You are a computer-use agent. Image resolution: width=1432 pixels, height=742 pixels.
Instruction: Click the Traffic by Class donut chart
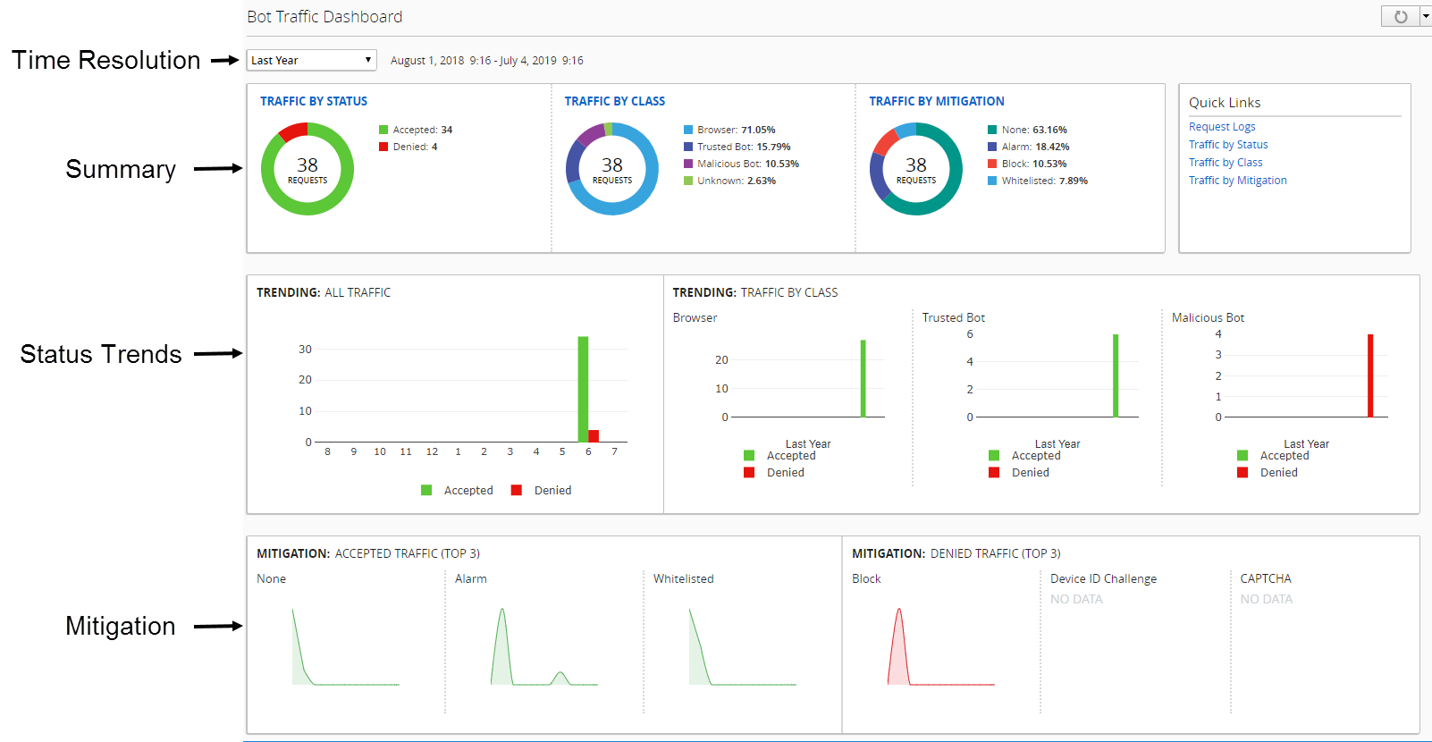(x=612, y=169)
